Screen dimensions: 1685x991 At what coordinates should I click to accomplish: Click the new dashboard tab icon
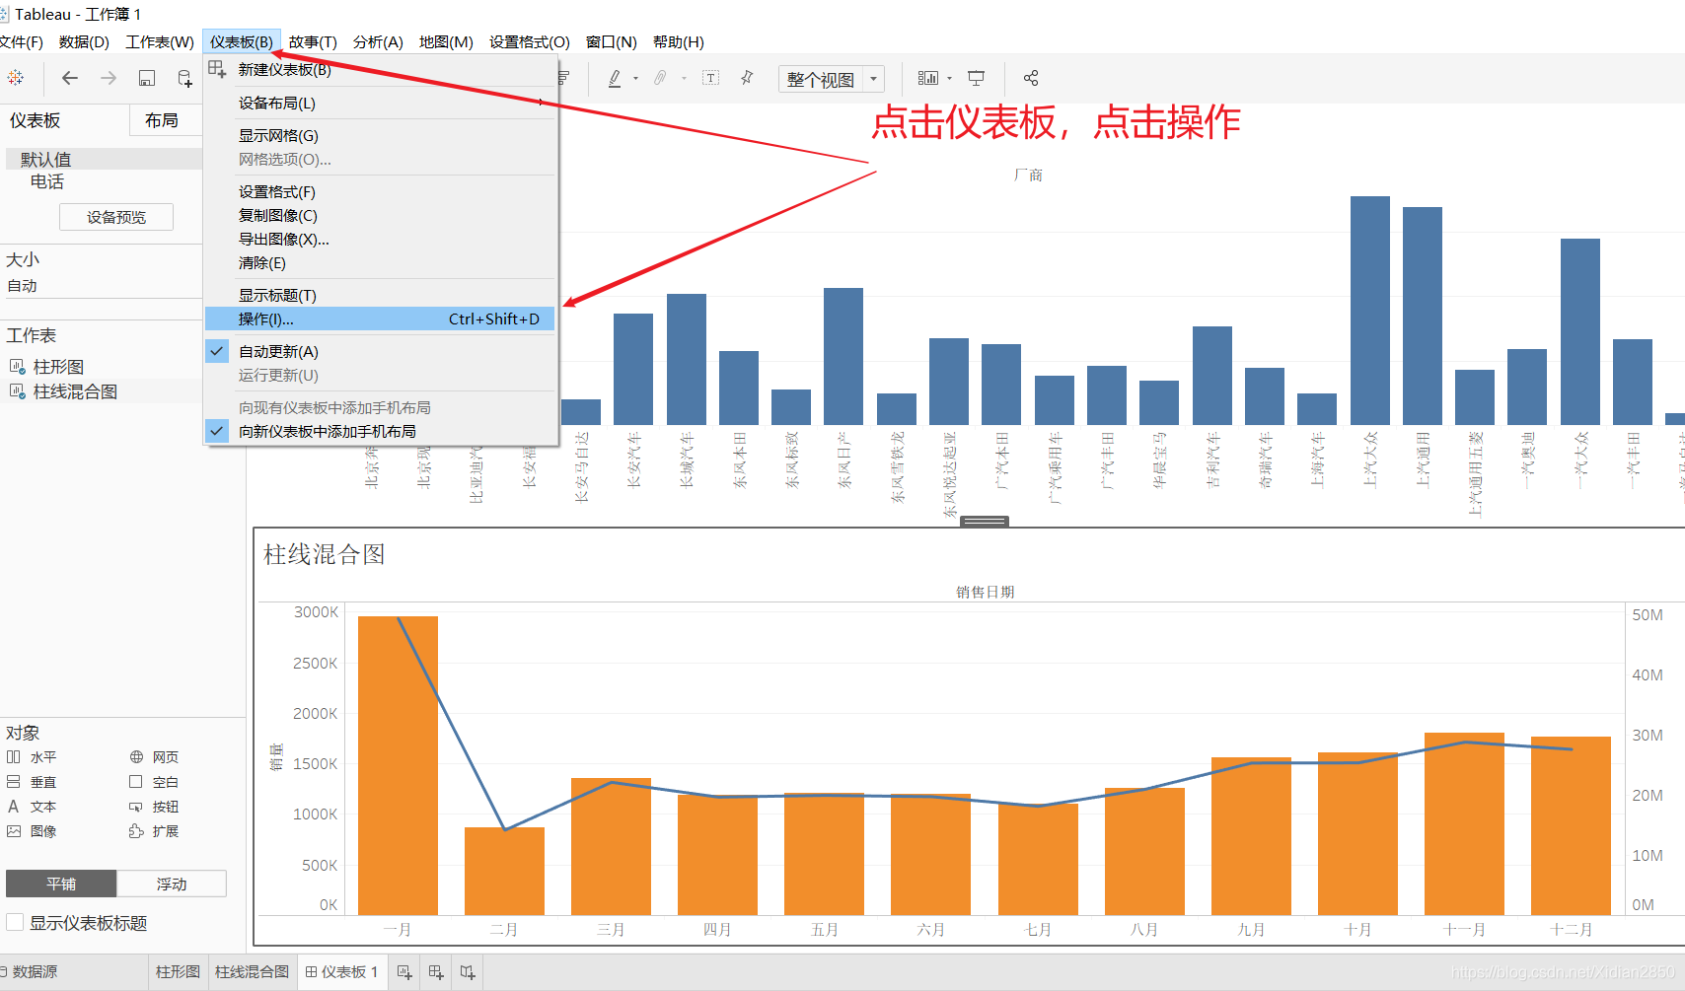[x=436, y=972]
